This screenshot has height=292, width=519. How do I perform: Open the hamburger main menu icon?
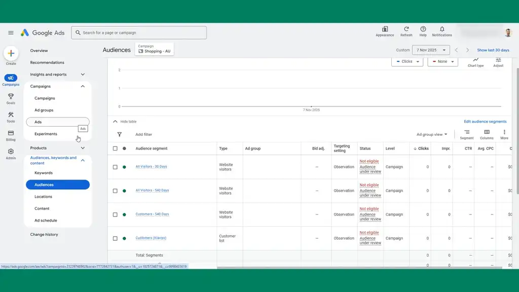(11, 33)
